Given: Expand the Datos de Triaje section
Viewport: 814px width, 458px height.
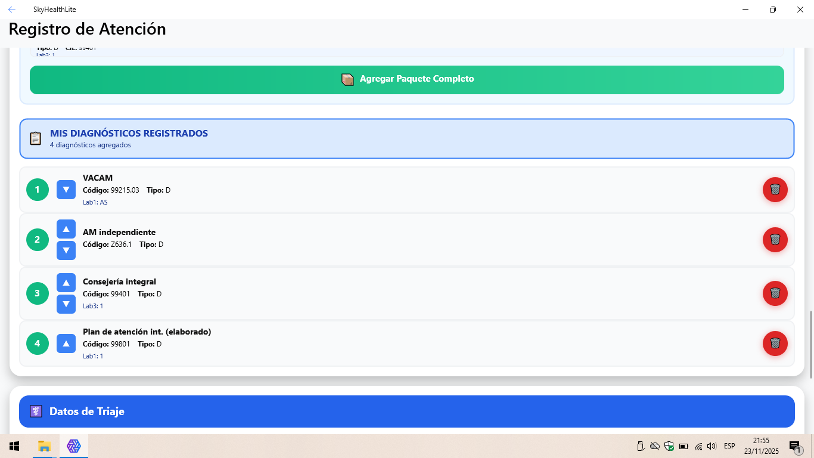Looking at the screenshot, I should [x=407, y=411].
